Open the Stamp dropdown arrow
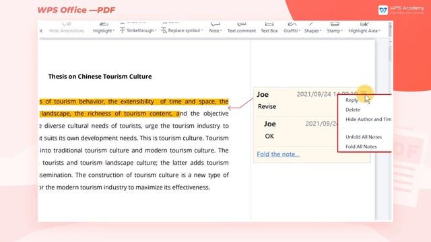The height and width of the screenshot is (242, 431). point(342,31)
